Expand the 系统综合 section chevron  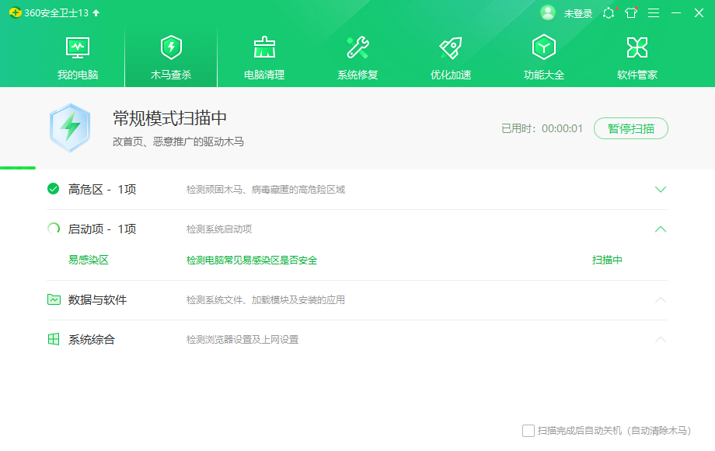661,339
